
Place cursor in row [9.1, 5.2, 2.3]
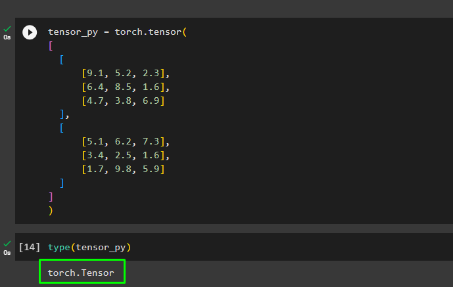(x=126, y=74)
